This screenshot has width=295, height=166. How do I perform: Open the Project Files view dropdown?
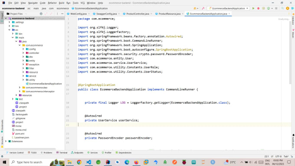coord(17,14)
